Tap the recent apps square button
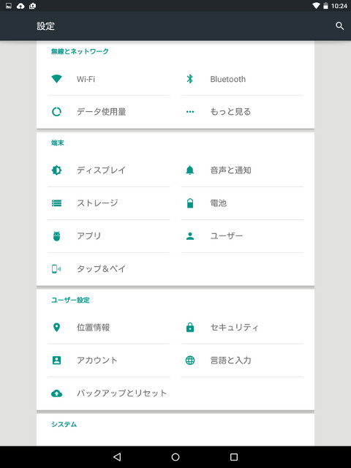 coord(234,457)
